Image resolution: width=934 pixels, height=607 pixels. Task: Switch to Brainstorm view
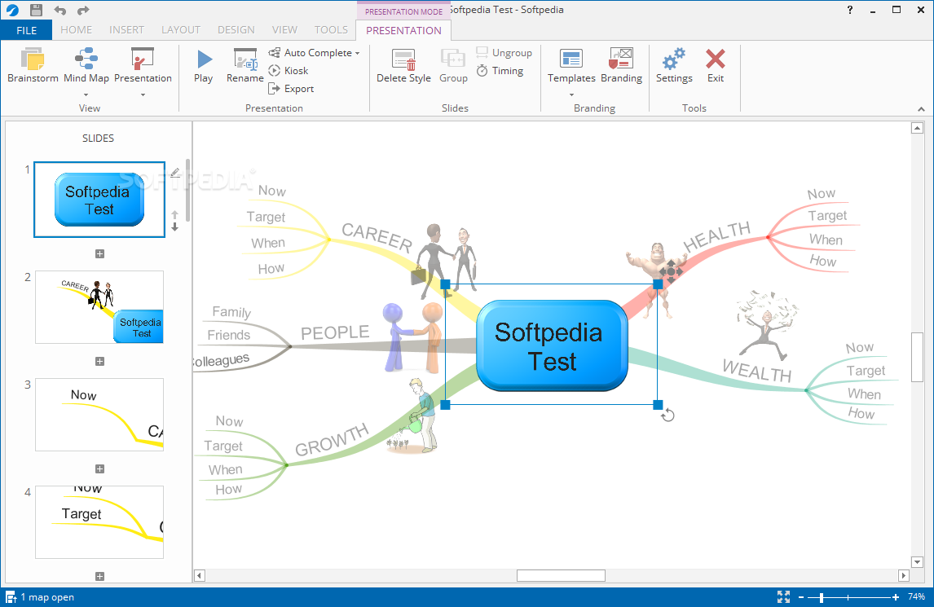point(33,65)
